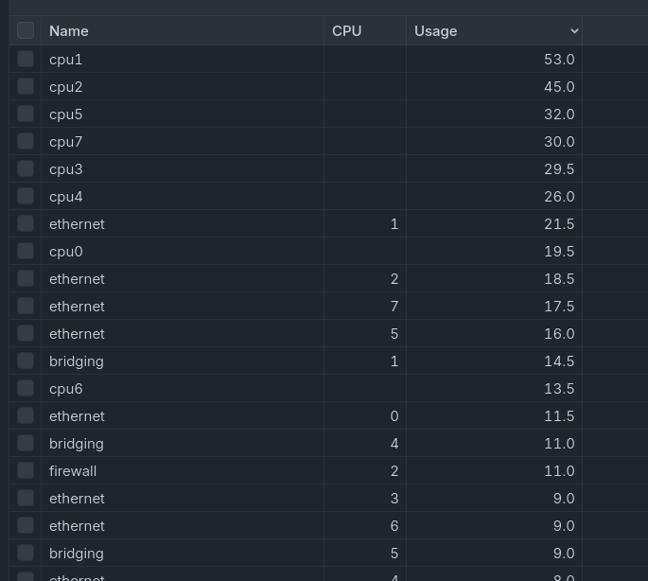The height and width of the screenshot is (581, 648).
Task: Select the checkbox beside cpu5
Action: tap(26, 114)
